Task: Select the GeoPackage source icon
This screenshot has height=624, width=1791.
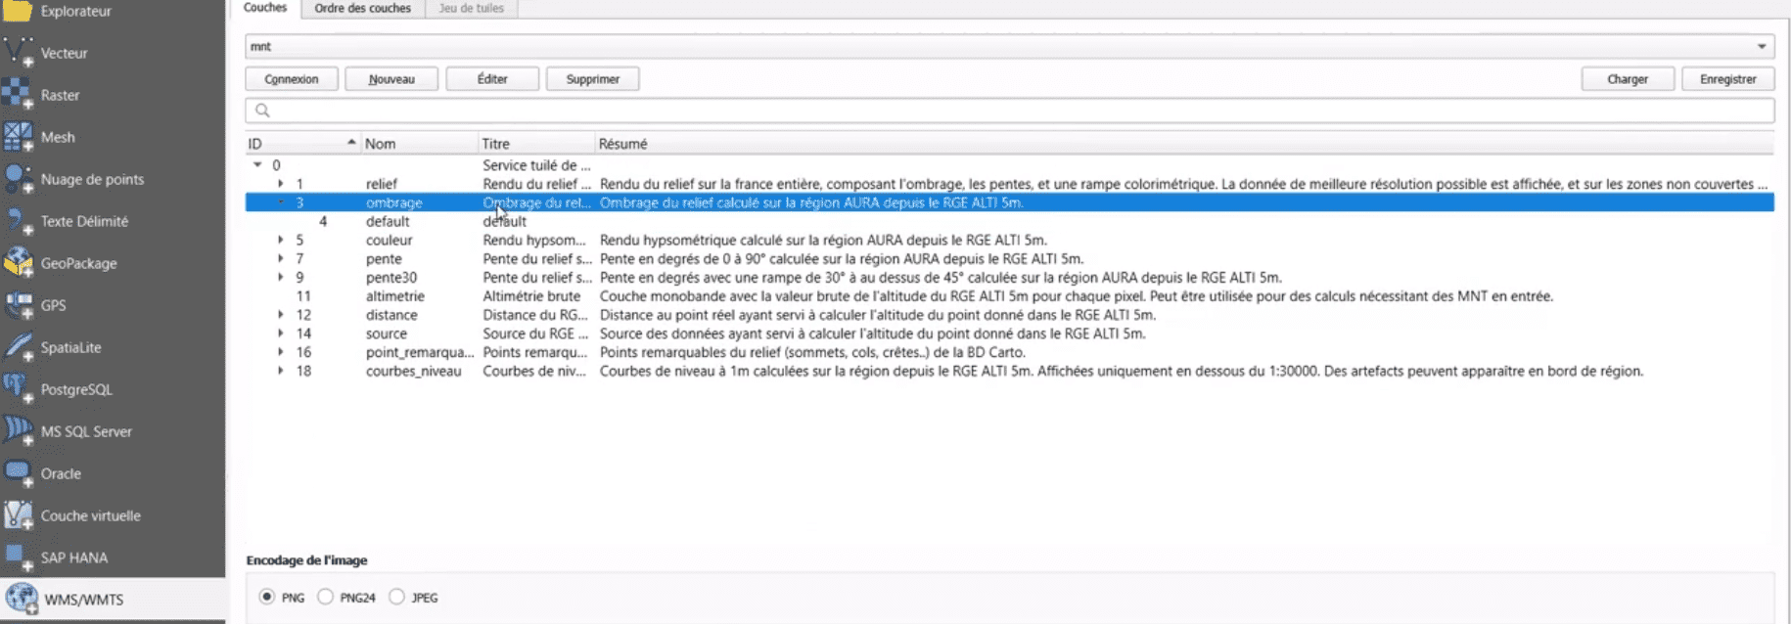Action: (x=18, y=263)
